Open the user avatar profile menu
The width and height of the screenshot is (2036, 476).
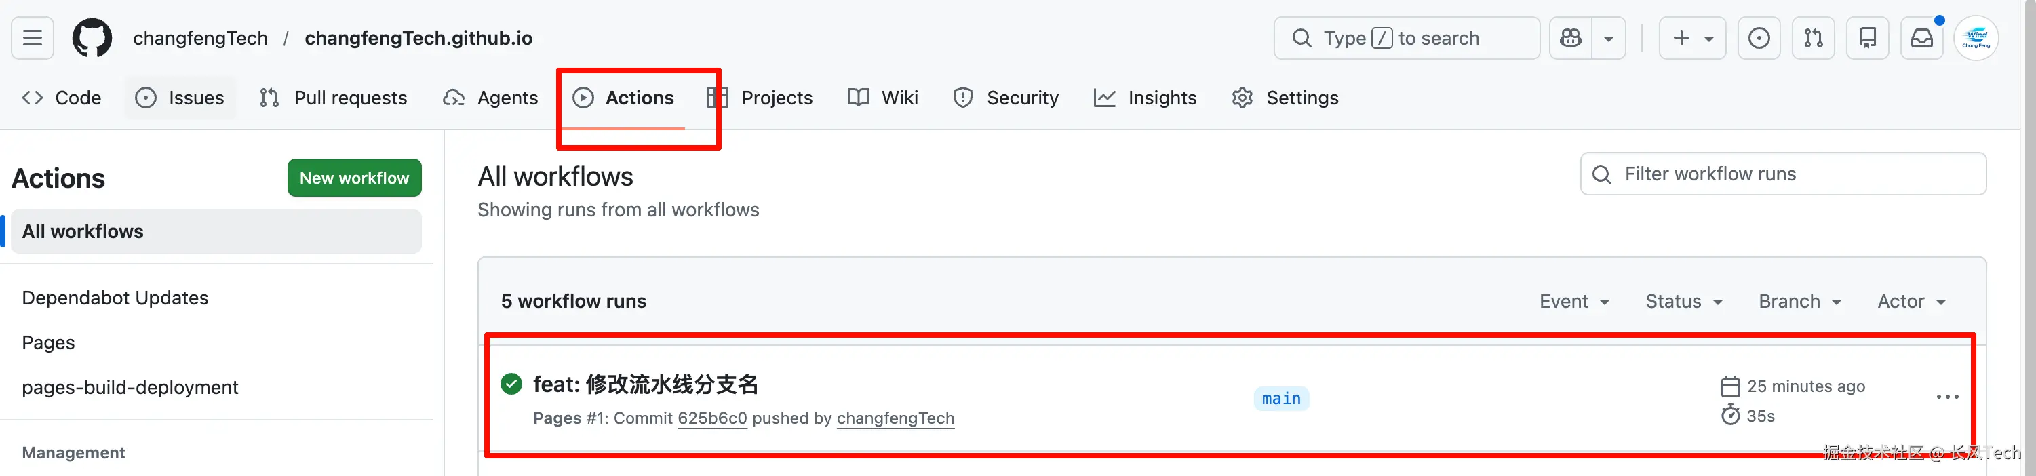(x=1976, y=38)
